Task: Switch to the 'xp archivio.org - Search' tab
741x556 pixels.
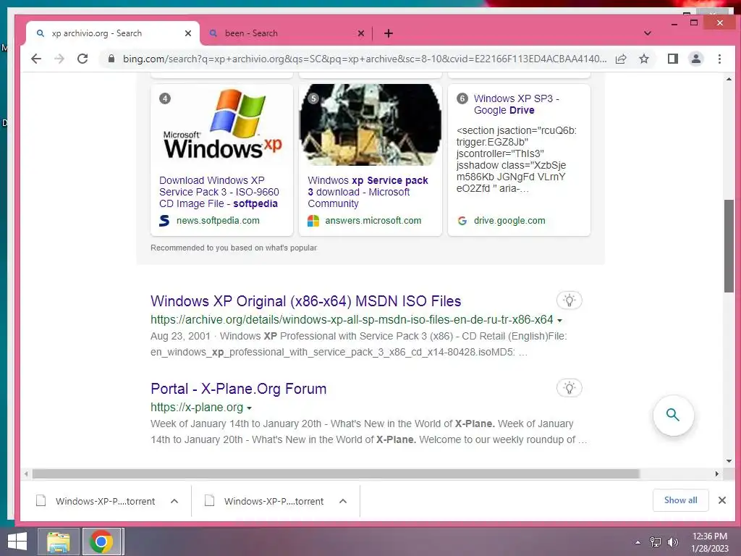Action: 114,33
